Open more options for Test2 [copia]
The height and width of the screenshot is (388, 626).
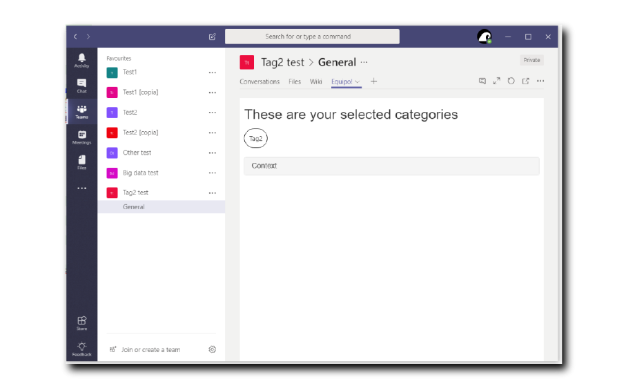[213, 133]
